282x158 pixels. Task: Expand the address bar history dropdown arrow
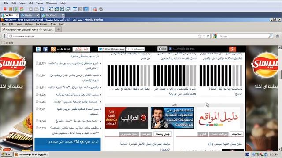(x=204, y=36)
